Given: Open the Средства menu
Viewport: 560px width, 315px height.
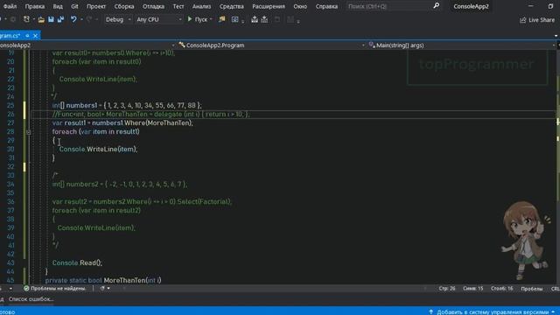Looking at the screenshot, I should coord(231,6).
